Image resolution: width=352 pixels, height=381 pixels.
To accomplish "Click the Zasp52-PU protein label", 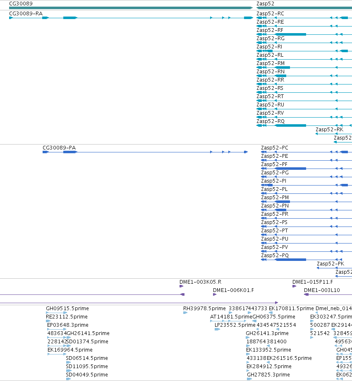I will coord(275,239).
